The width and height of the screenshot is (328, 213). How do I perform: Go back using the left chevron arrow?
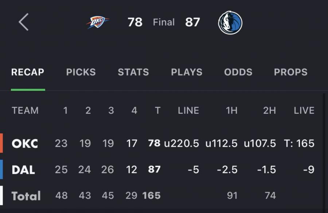(24, 22)
